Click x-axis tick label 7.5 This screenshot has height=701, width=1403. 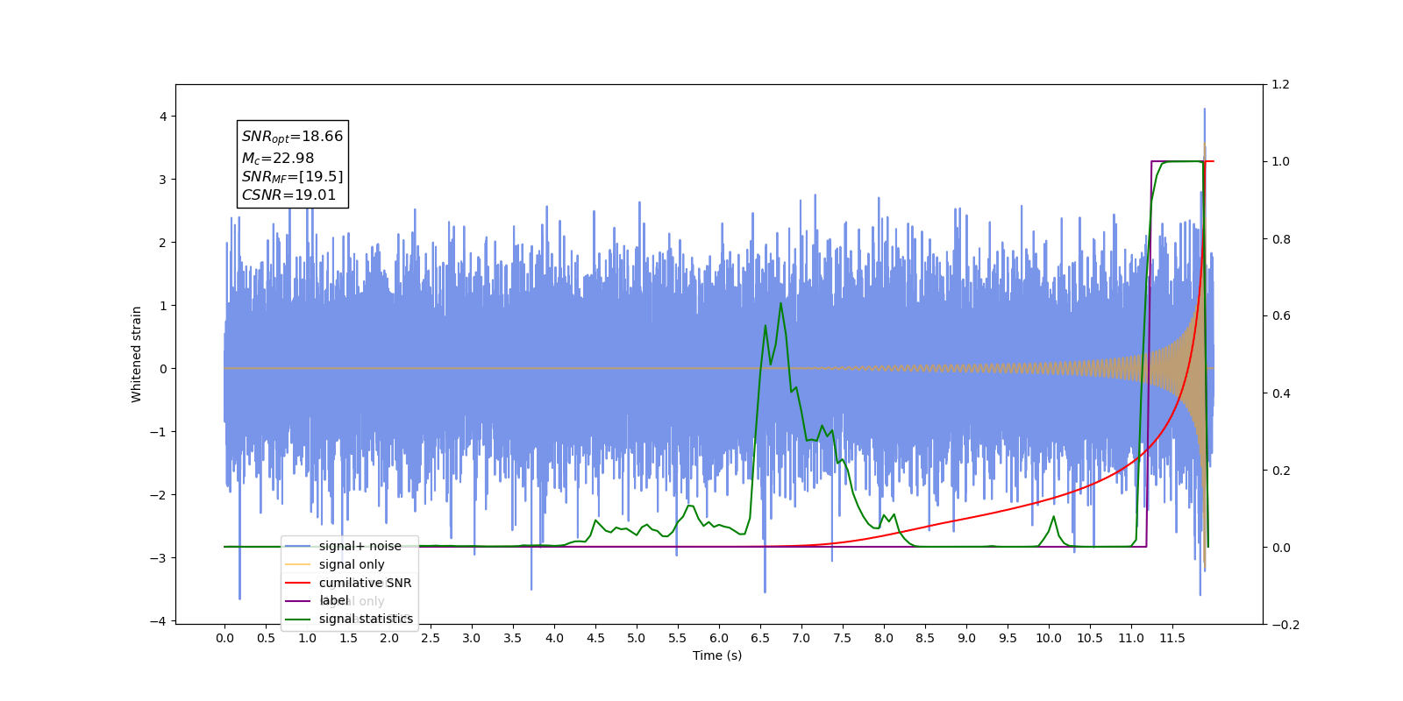(843, 638)
